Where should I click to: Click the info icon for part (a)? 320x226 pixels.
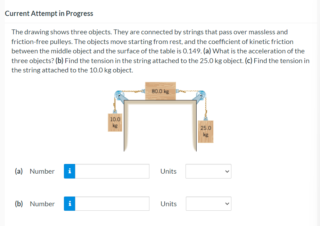pos(69,171)
